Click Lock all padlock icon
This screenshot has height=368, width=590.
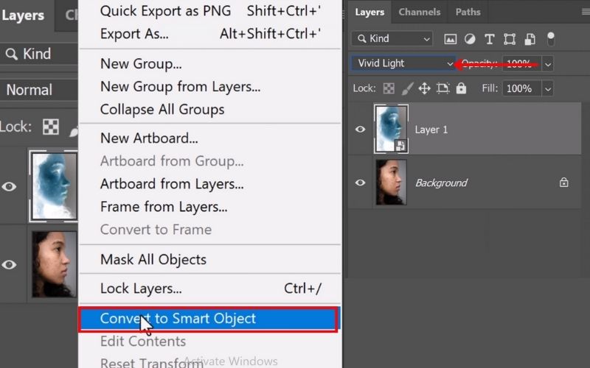click(x=461, y=88)
